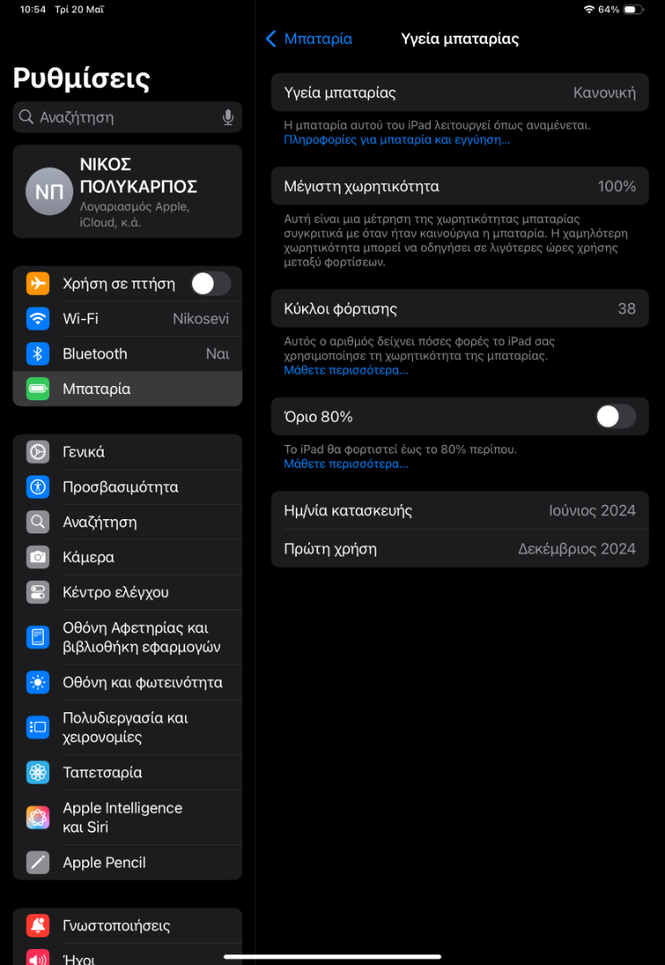Tap the Κύκλοι φόρτισης 38 row

(459, 308)
